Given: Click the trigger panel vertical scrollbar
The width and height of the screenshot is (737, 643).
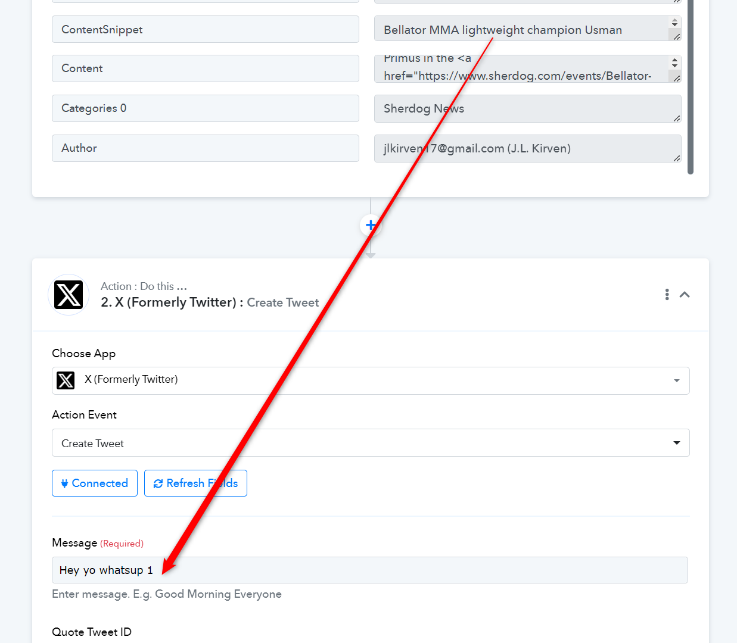Looking at the screenshot, I should tap(691, 89).
